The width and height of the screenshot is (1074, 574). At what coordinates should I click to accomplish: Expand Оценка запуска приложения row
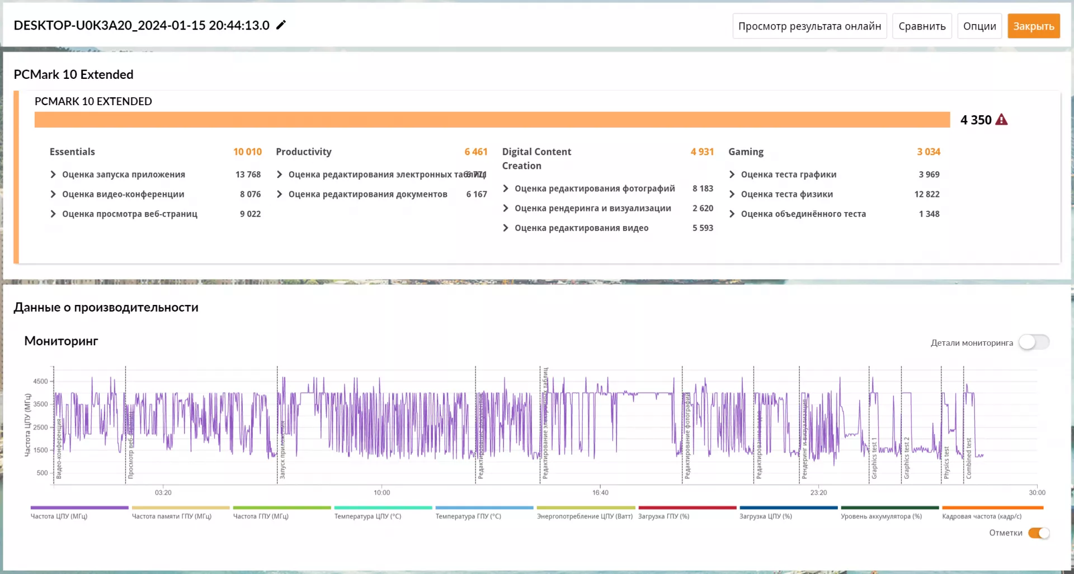coord(155,175)
